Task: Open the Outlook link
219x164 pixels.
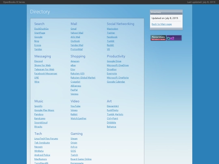Action: pyautogui.click(x=75, y=41)
